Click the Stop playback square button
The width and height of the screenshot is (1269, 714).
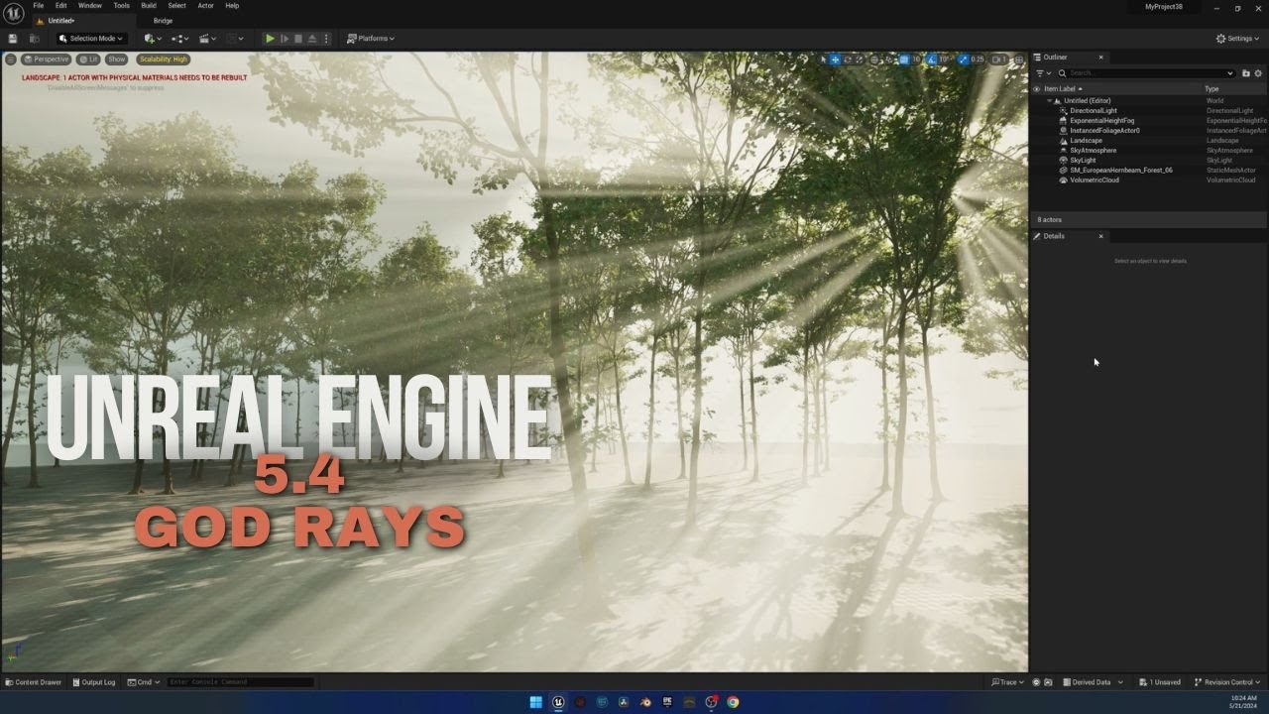298,39
